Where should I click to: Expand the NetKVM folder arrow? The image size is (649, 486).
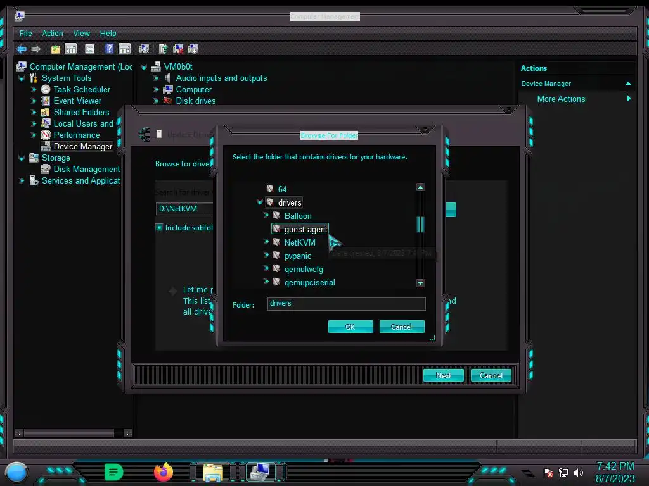[266, 242]
